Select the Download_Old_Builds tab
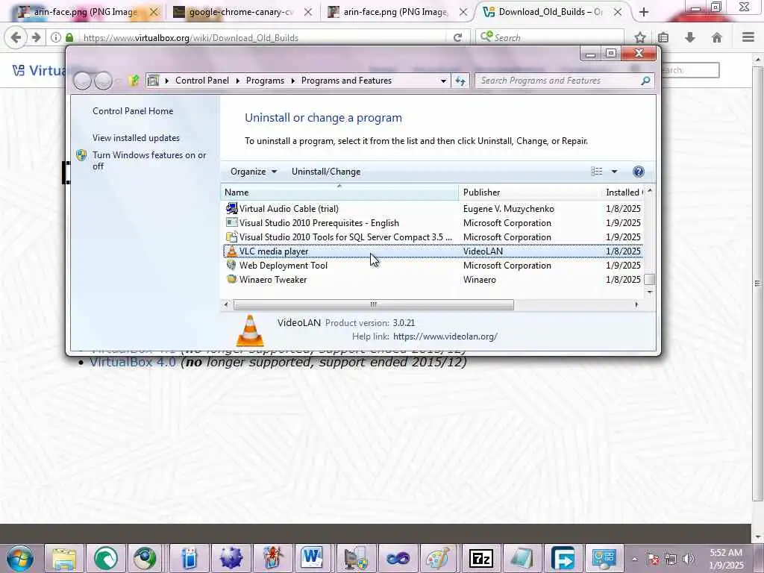Screen dimensions: 764x573 coord(551,12)
